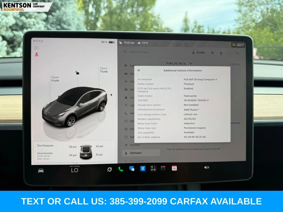This screenshot has height=212, width=283.
Task: Tap the Heat pump cabin heater value
Action: (x=190, y=96)
